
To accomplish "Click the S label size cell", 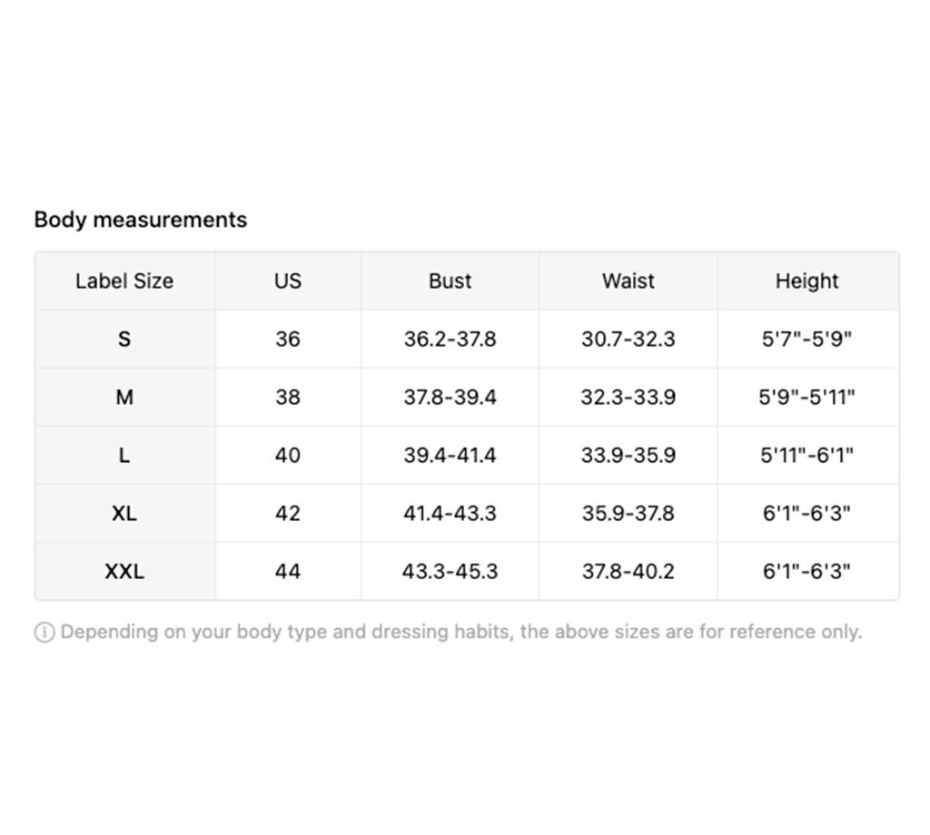I will 124,339.
